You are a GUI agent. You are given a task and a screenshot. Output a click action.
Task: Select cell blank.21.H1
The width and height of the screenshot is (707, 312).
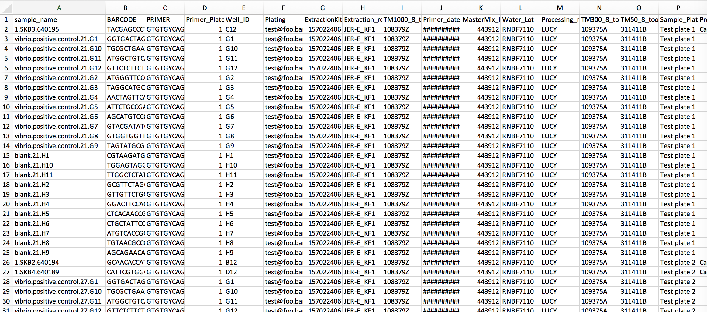click(59, 155)
